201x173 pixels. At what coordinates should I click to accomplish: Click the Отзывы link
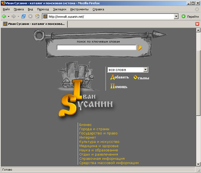[x=141, y=77]
